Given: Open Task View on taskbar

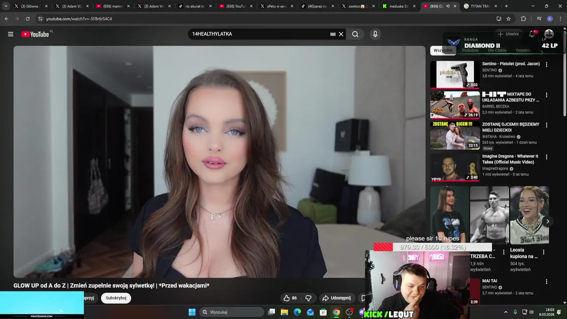Looking at the screenshot, I should click(x=272, y=312).
